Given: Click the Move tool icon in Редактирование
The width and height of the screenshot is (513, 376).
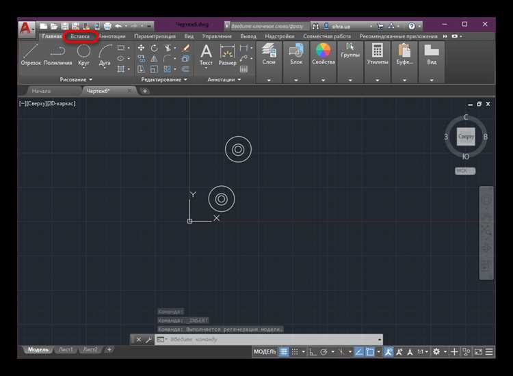Looking at the screenshot, I should tap(141, 48).
